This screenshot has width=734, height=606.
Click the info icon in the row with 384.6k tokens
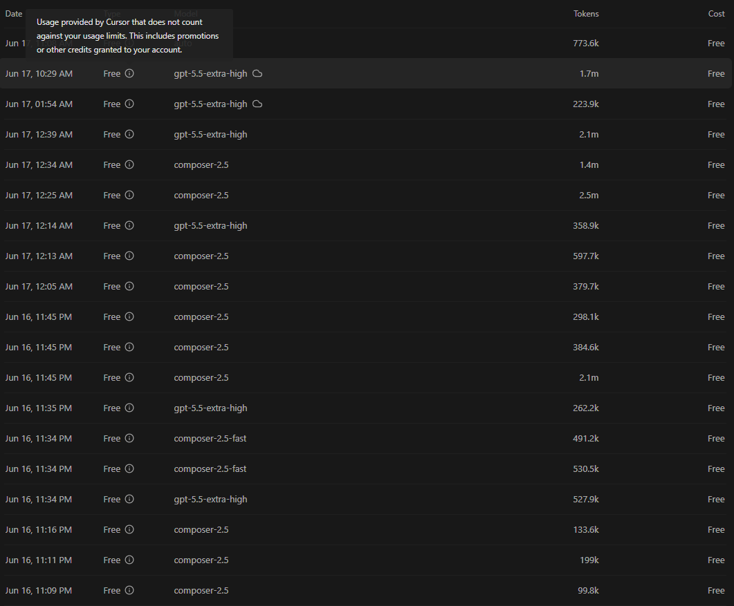129,347
